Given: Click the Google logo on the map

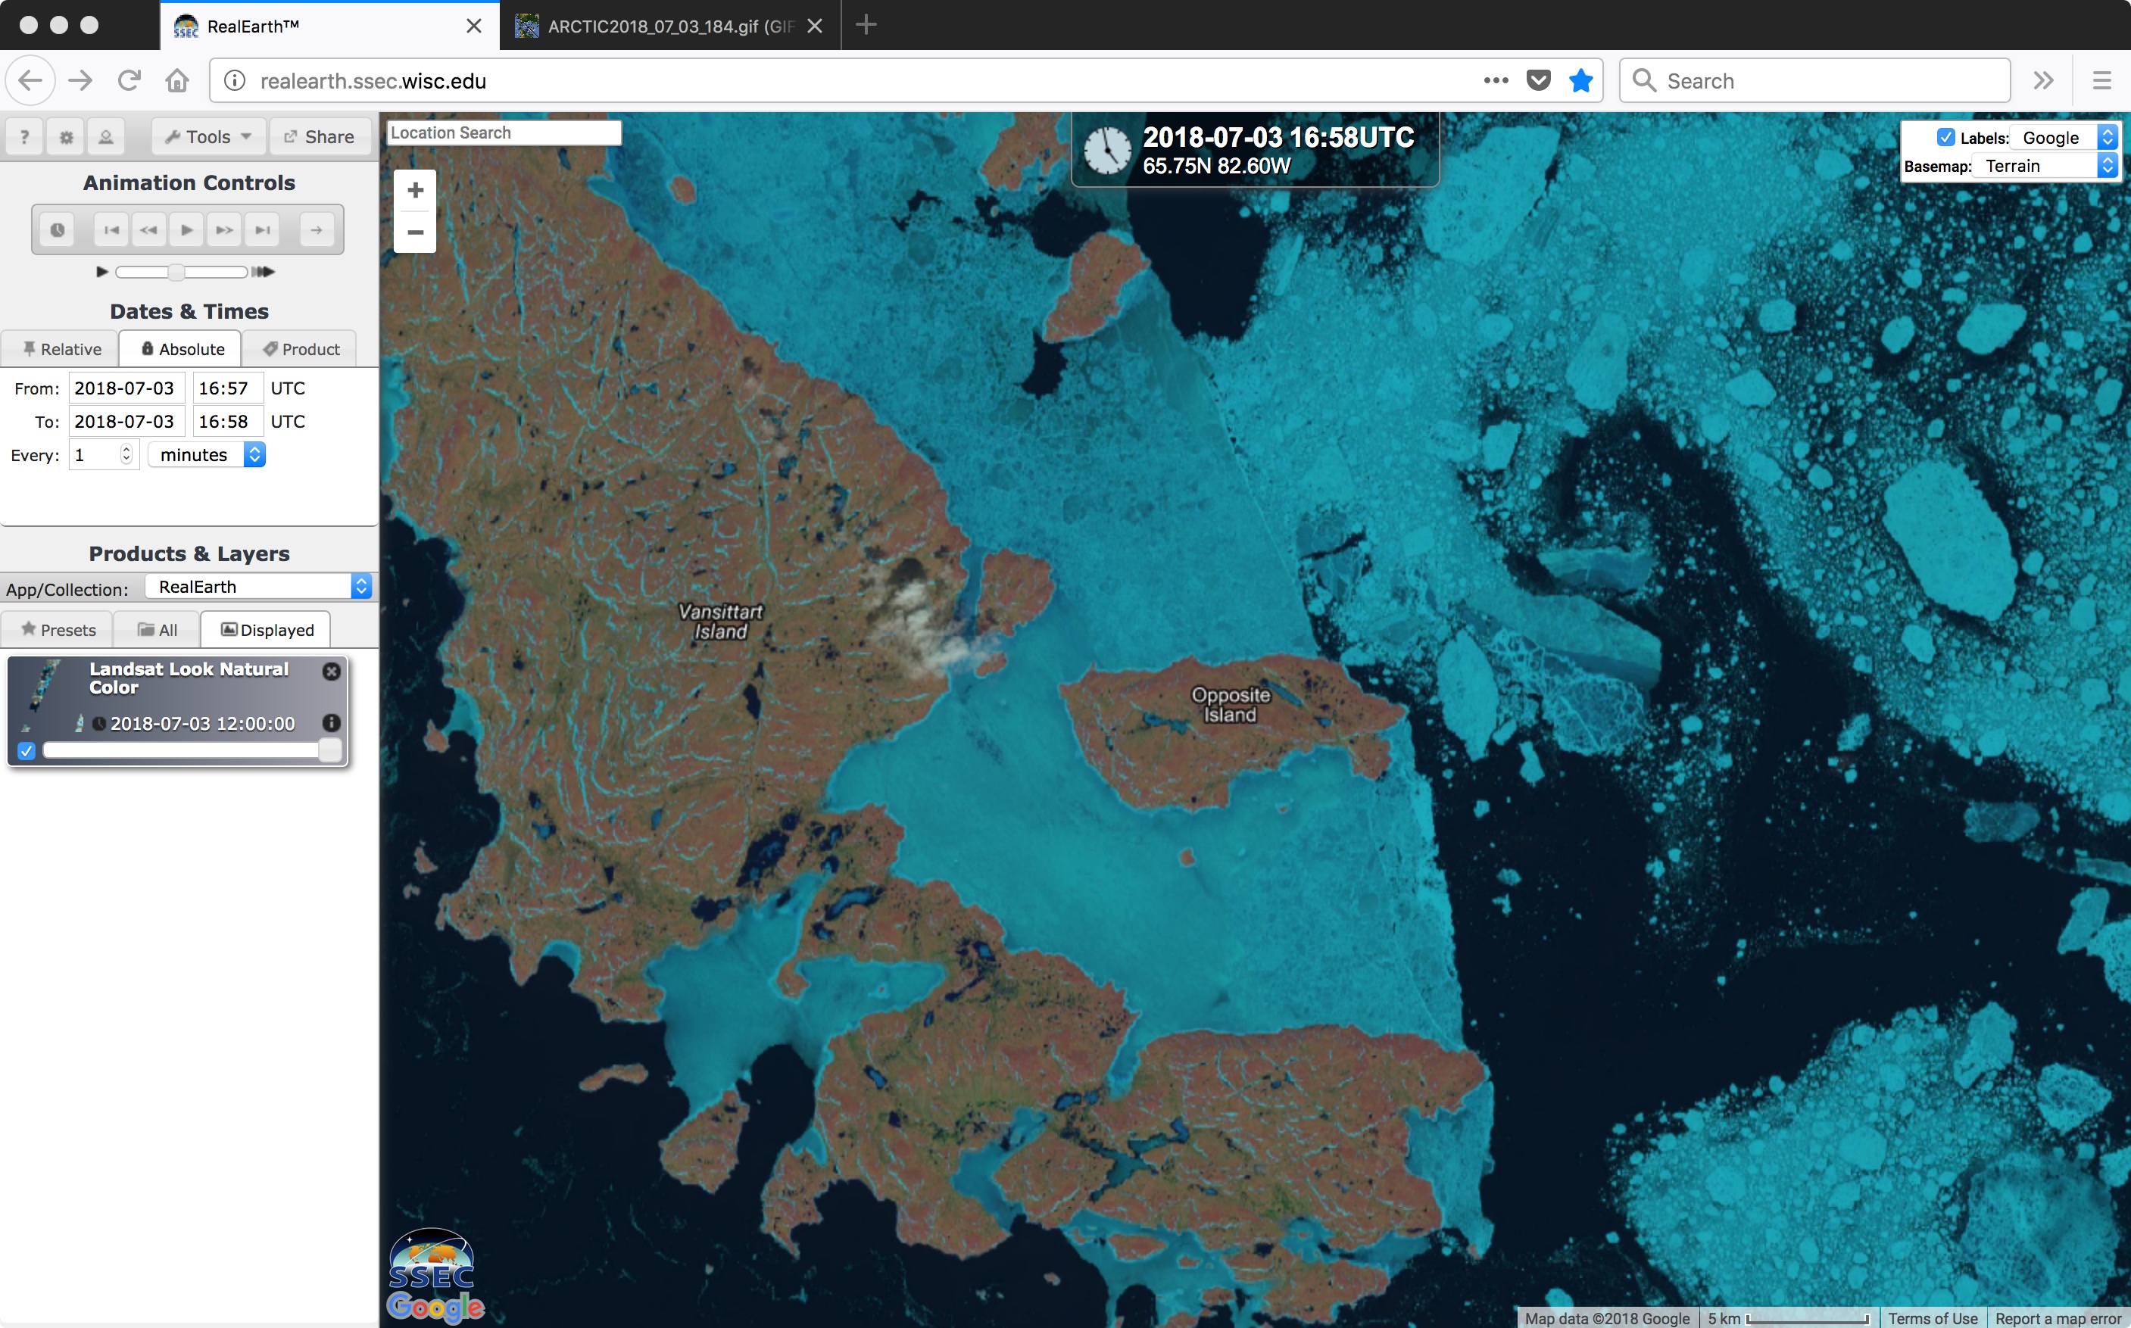Looking at the screenshot, I should [x=435, y=1307].
